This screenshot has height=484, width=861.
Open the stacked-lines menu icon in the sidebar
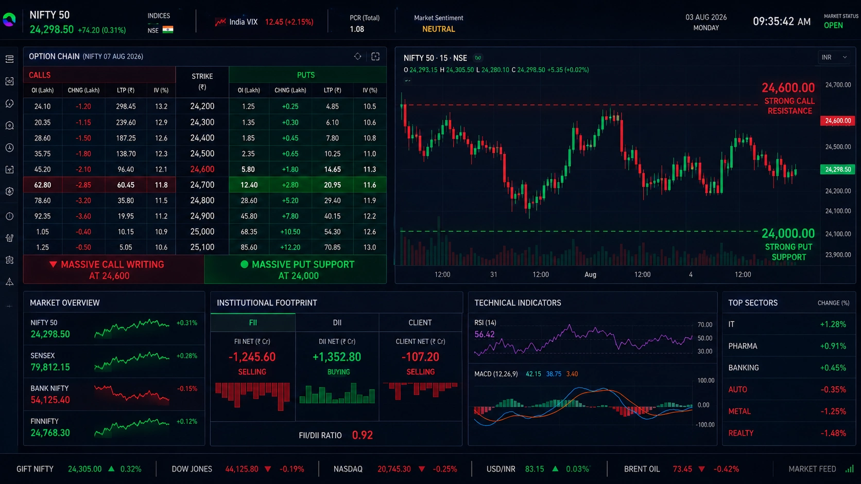9,59
